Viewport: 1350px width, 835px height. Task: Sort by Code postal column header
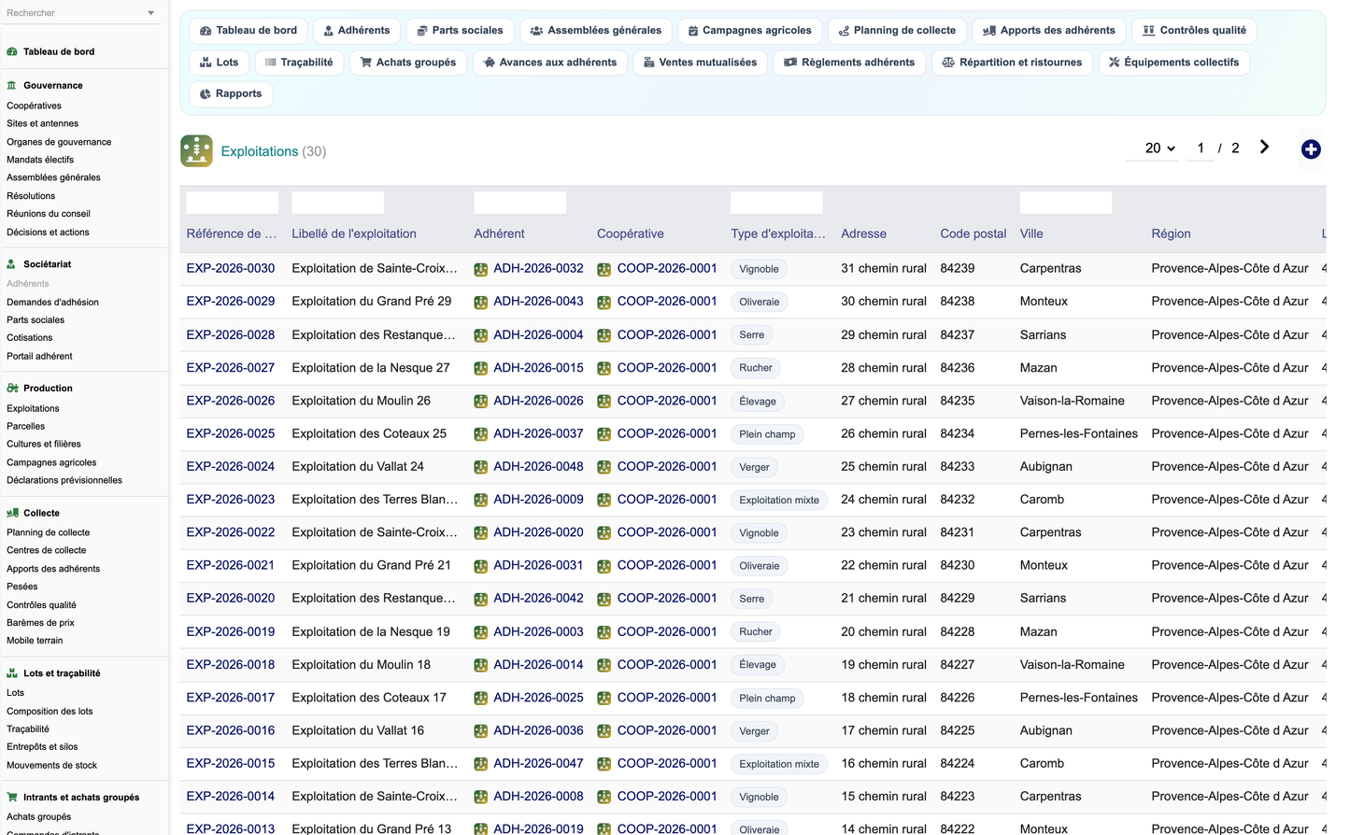973,234
